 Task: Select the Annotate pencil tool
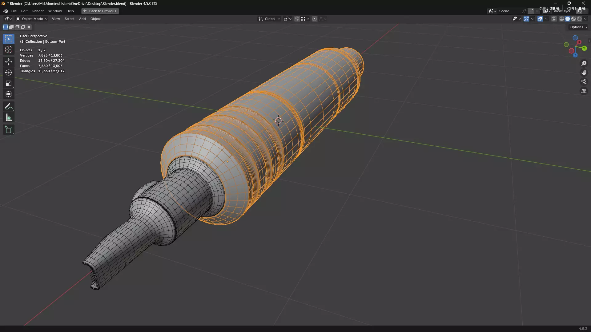point(9,107)
